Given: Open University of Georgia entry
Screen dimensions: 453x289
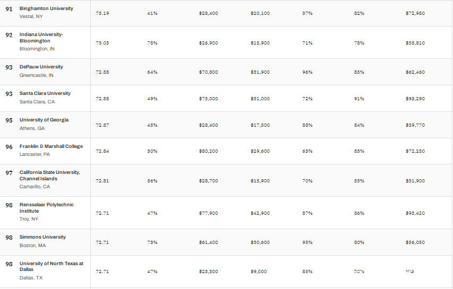Looking at the screenshot, I should pyautogui.click(x=44, y=120).
